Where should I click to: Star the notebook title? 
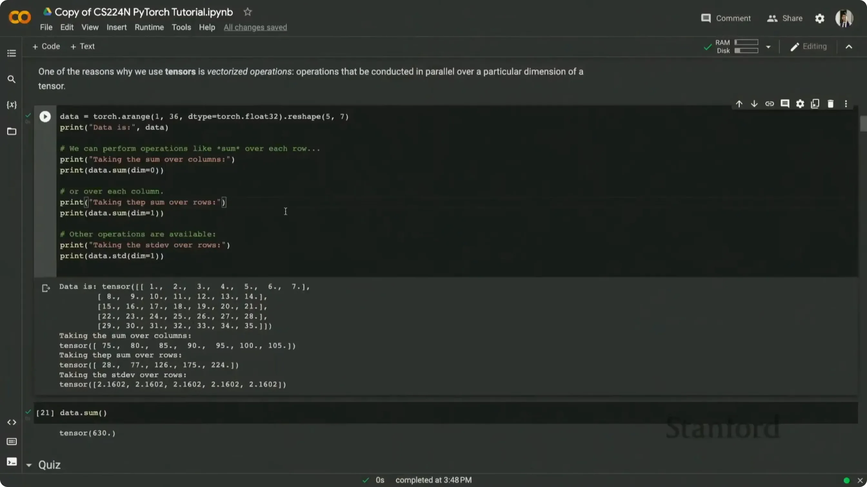[248, 12]
